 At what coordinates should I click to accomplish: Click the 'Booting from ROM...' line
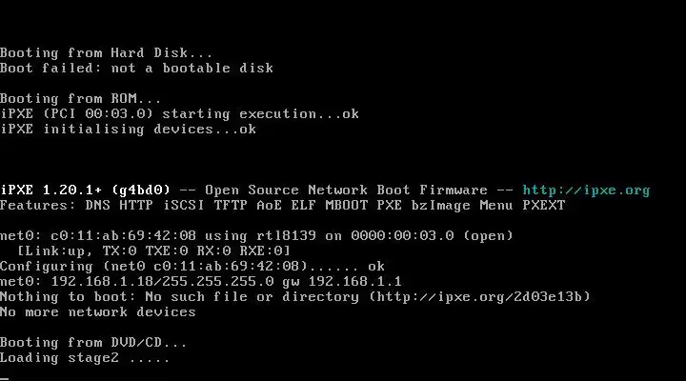80,98
